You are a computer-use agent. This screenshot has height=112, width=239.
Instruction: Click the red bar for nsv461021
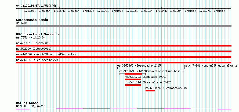[x=124, y=46]
